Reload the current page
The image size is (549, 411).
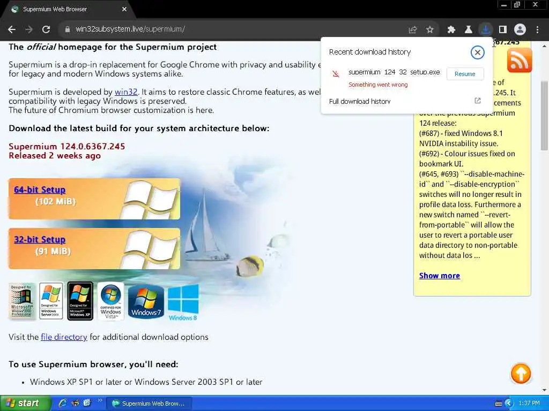46,29
